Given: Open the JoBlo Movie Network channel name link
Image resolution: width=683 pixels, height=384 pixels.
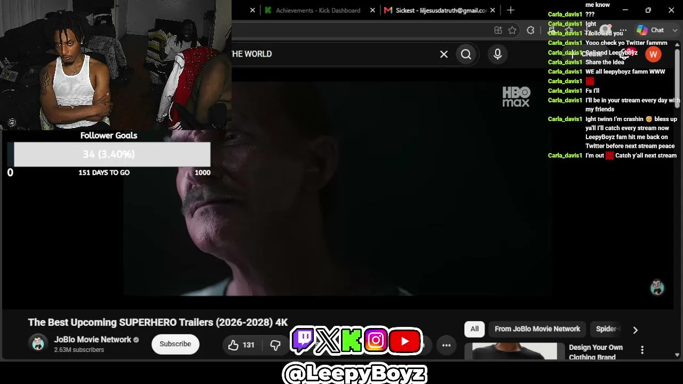Looking at the screenshot, I should click(x=92, y=339).
